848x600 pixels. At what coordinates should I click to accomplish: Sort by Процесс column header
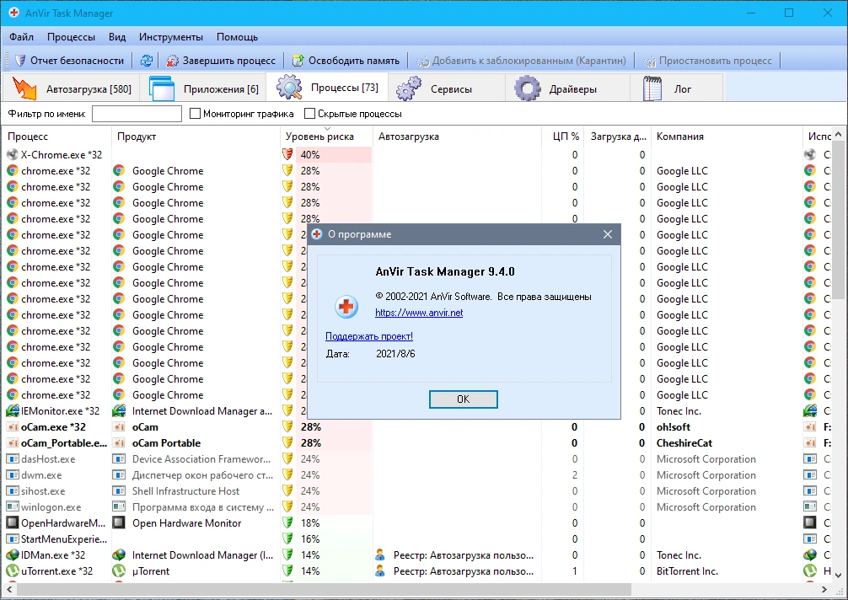pos(56,137)
